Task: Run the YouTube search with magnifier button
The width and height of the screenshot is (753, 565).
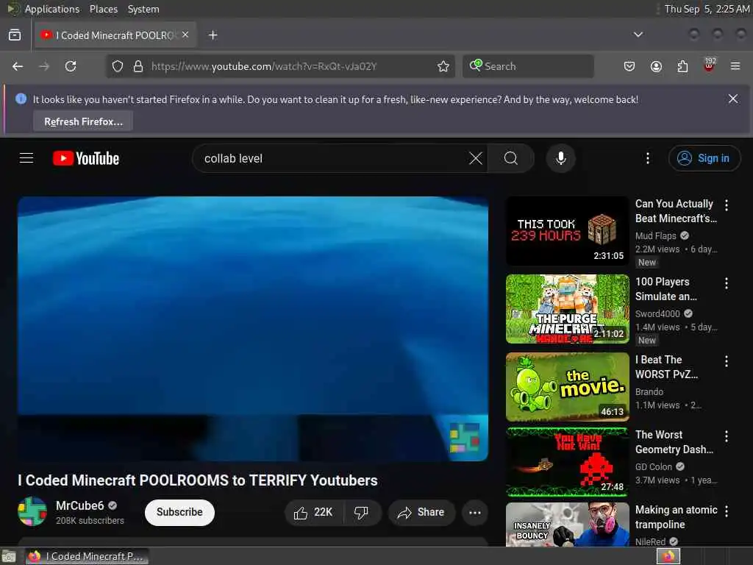Action: [511, 158]
